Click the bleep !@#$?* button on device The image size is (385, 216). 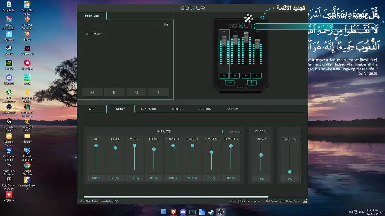[229, 82]
